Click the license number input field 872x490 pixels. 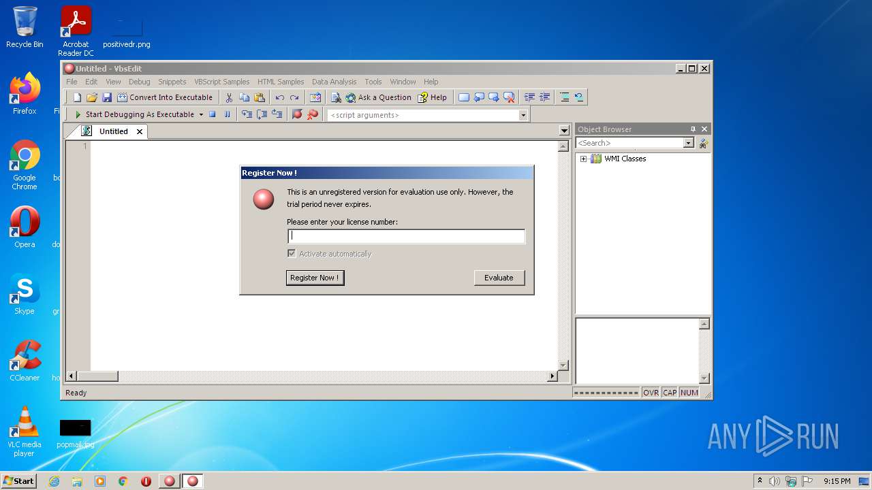[x=406, y=236]
